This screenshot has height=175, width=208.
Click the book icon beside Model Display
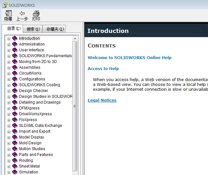pos(15,137)
